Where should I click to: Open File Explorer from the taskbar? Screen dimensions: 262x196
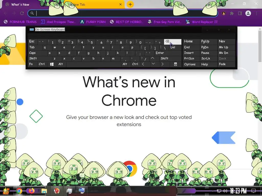pyautogui.click(x=44, y=191)
